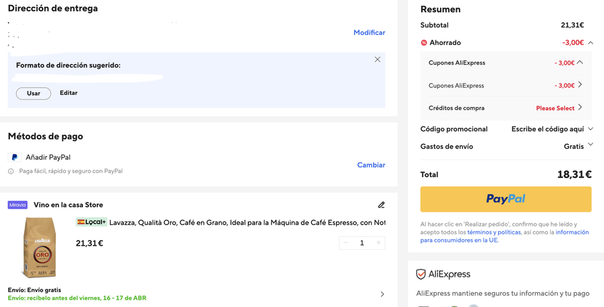Open información para consumidores en la UE link
Screen dimensions: 604x307
coord(505,236)
